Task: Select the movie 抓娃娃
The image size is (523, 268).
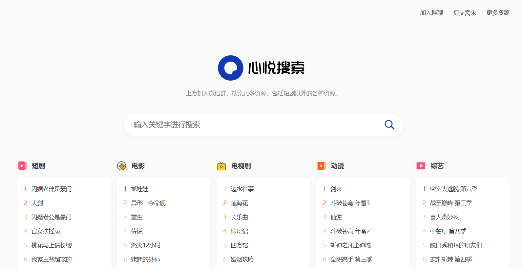Action: tap(140, 189)
